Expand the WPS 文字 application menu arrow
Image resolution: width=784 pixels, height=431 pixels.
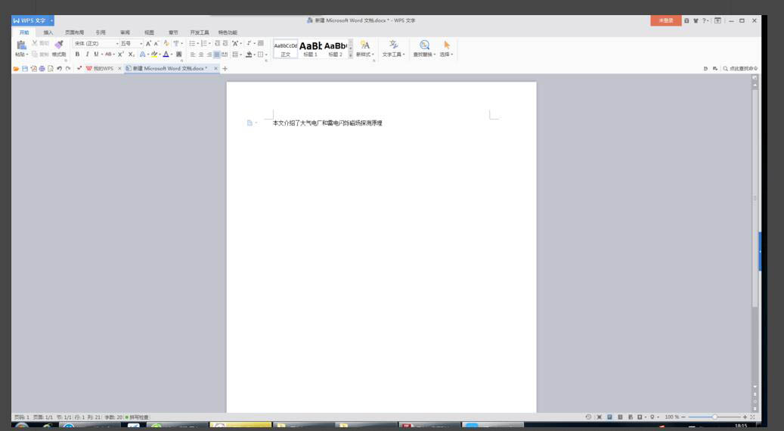(x=51, y=21)
